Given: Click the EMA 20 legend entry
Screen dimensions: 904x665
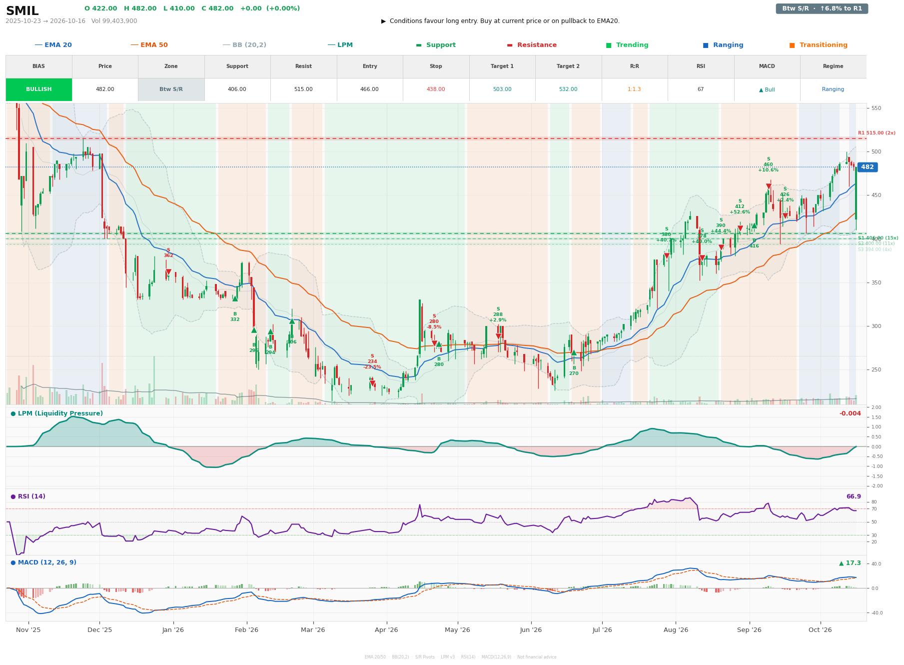Looking at the screenshot, I should 53,45.
